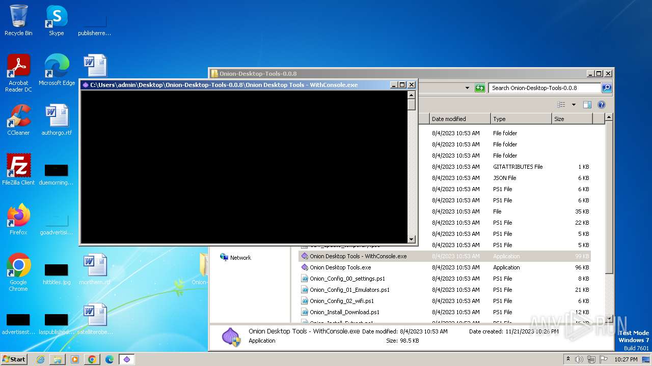Click the JSON File type cell
The height and width of the screenshot is (366, 652).
[504, 178]
